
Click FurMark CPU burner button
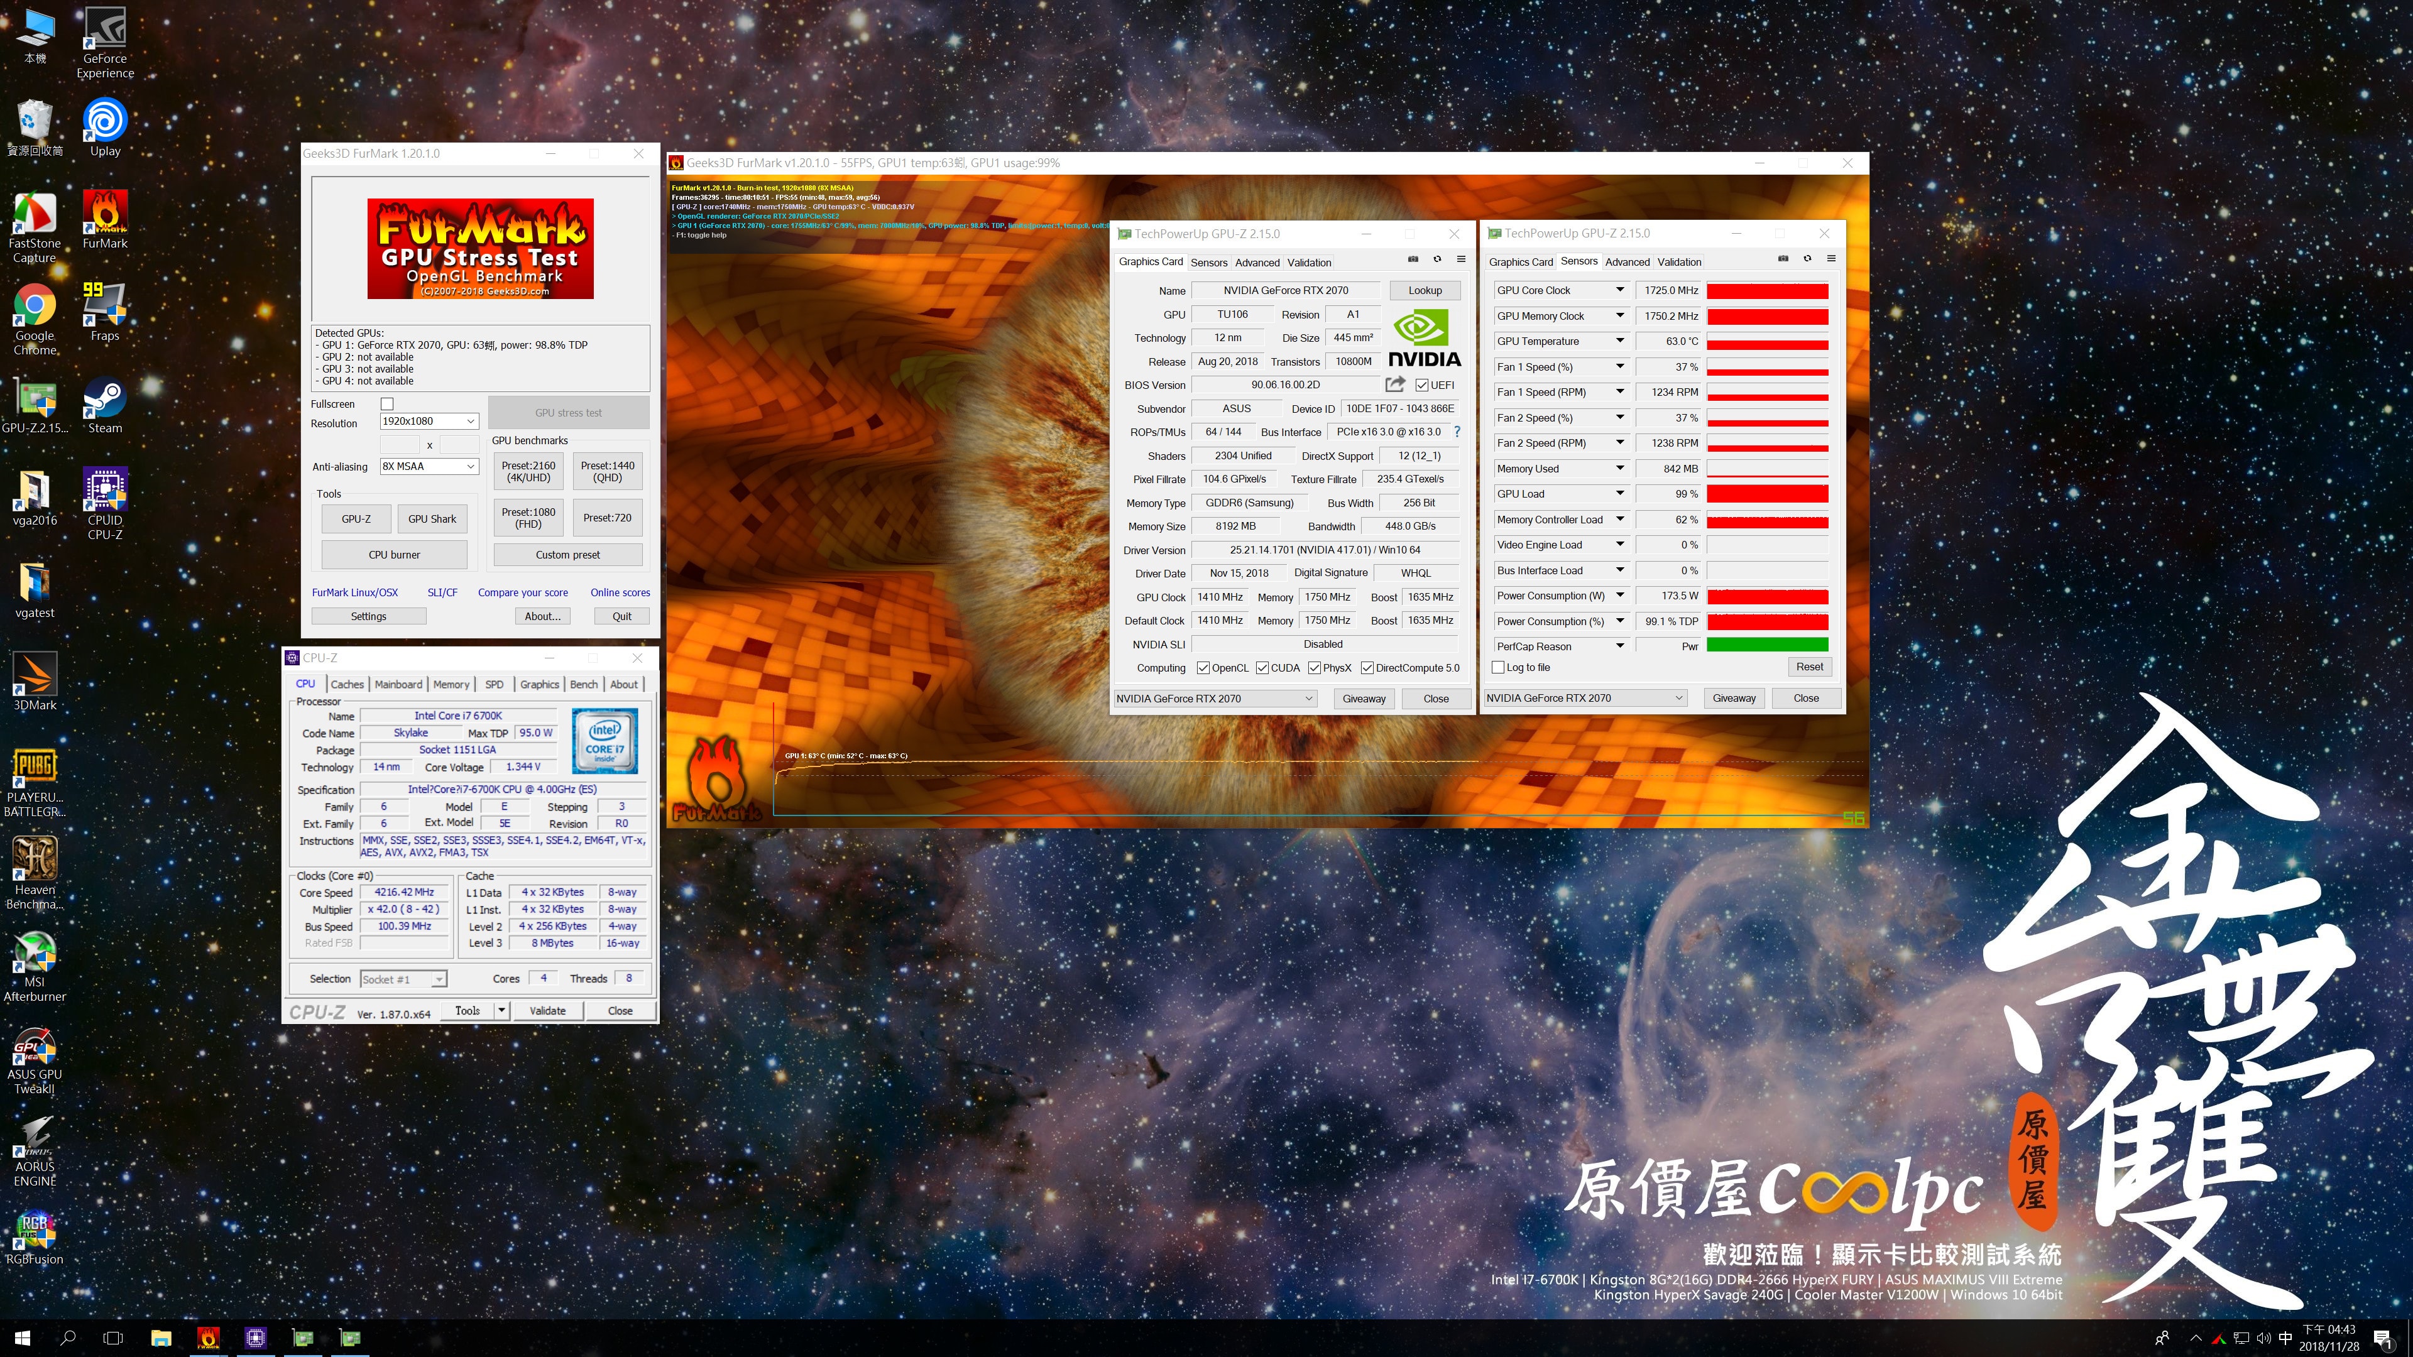click(x=393, y=554)
